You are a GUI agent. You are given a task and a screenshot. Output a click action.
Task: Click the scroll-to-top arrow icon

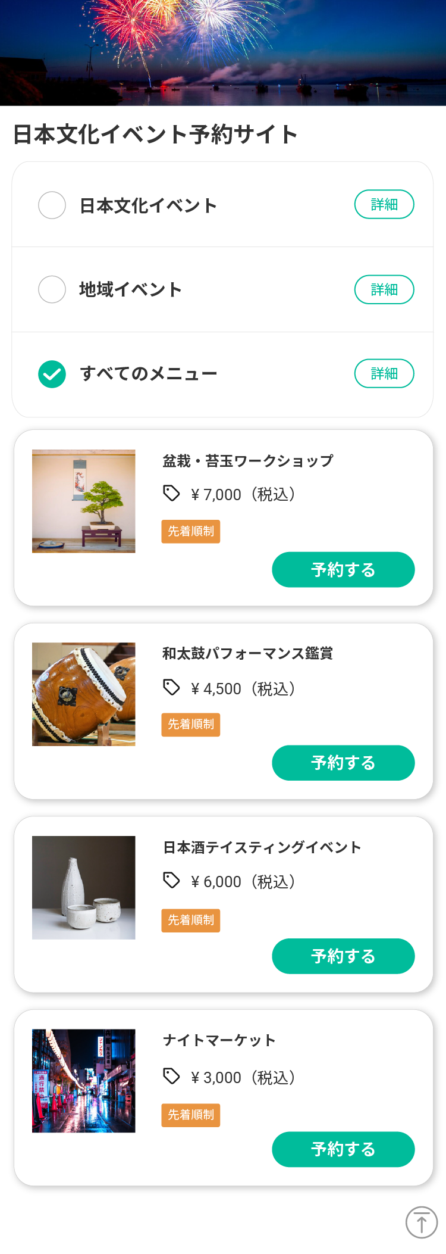(422, 1222)
